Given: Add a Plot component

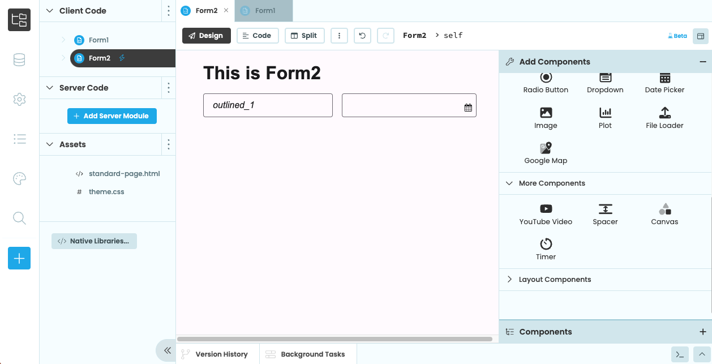Looking at the screenshot, I should [x=605, y=117].
